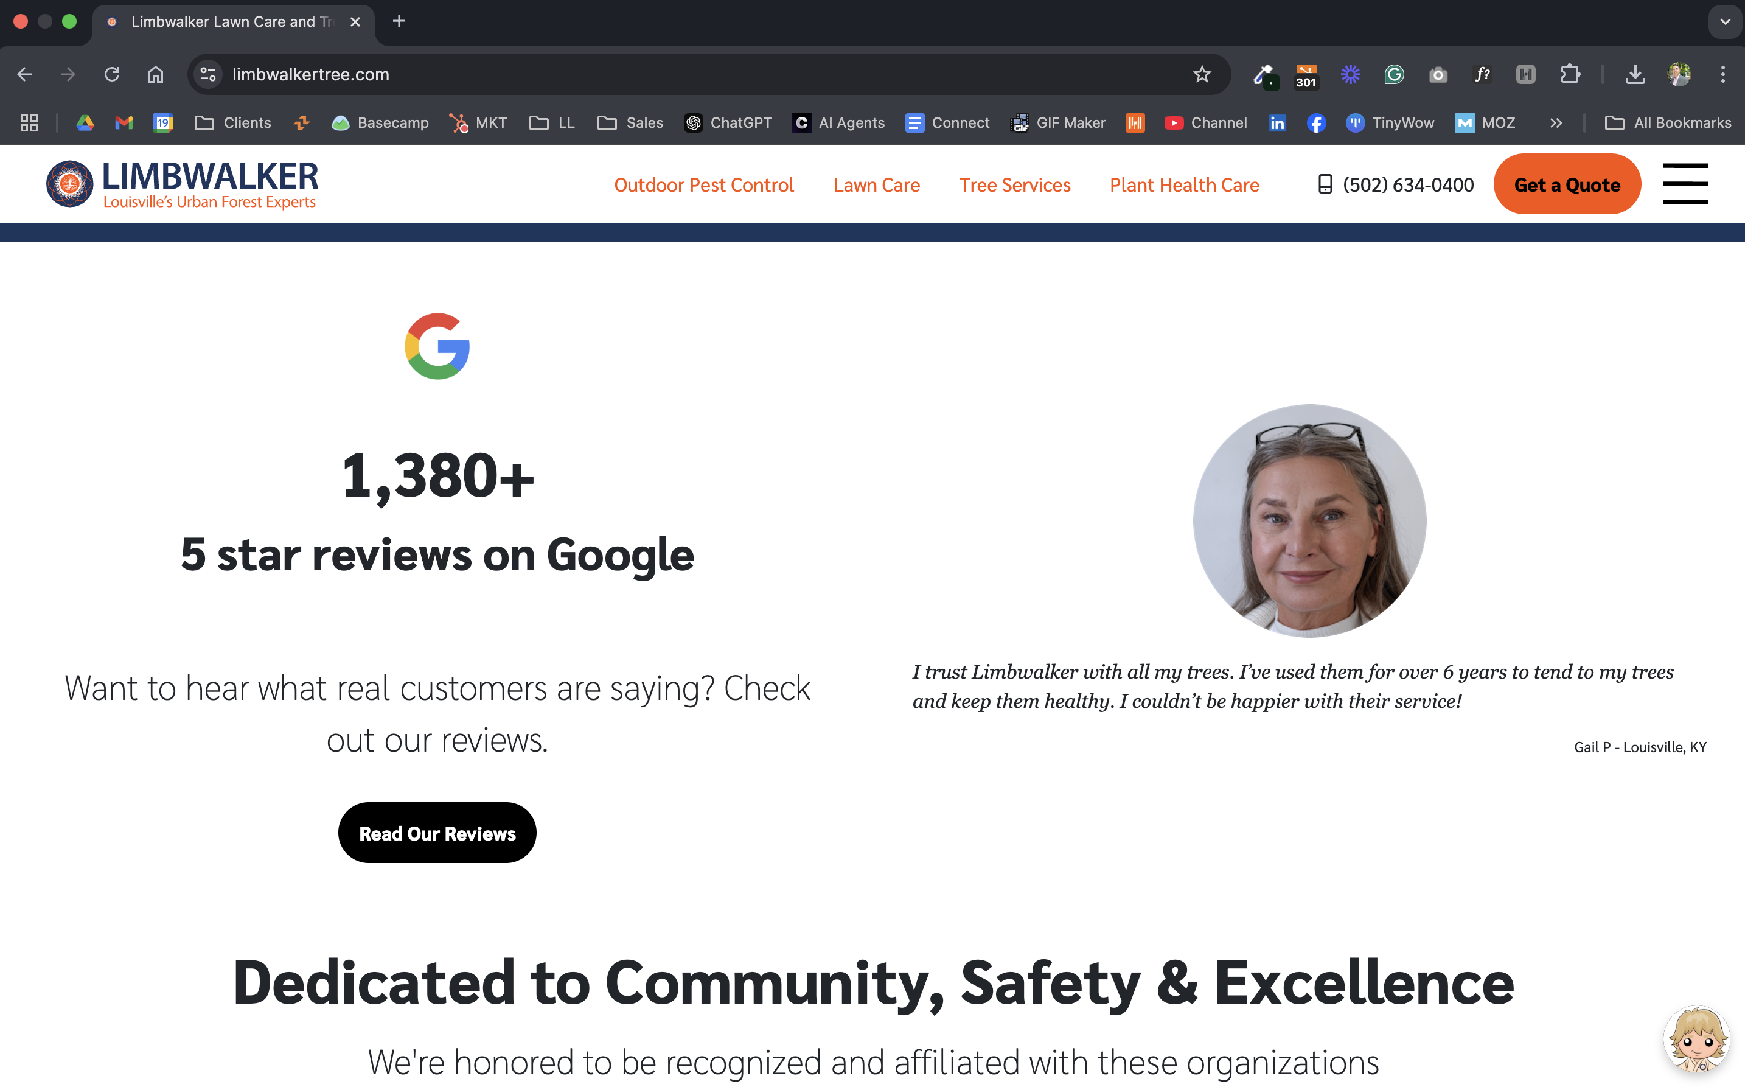Click Read Our Reviews button
This screenshot has height=1087, width=1745.
click(x=437, y=833)
